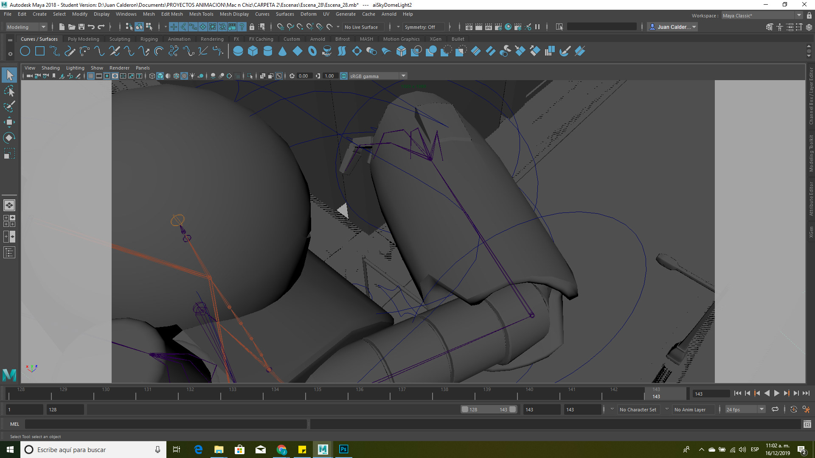Click the save scene icon
The width and height of the screenshot is (815, 458).
pos(81,27)
